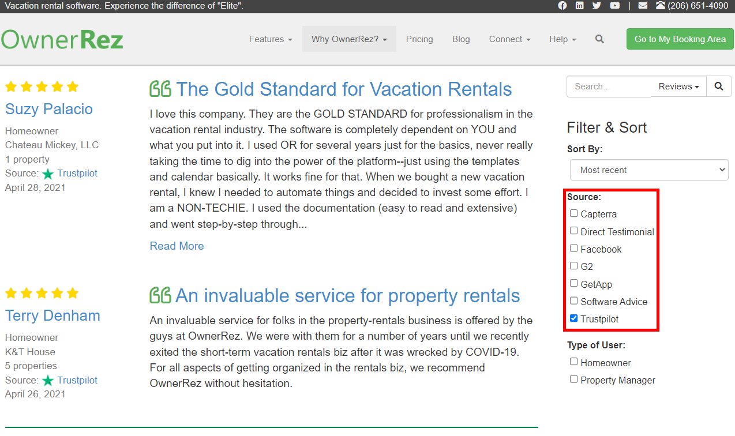This screenshot has width=735, height=436.
Task: Click the text Chateau Mickey, LLC
Action: pyautogui.click(x=52, y=145)
